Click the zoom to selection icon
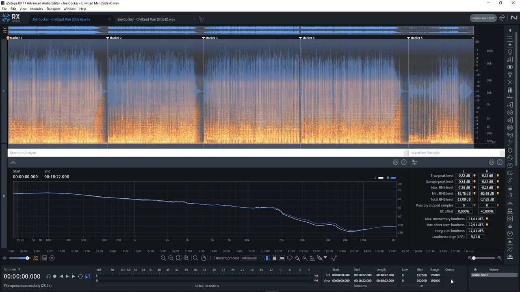The height and width of the screenshot is (292, 520). coord(178,258)
